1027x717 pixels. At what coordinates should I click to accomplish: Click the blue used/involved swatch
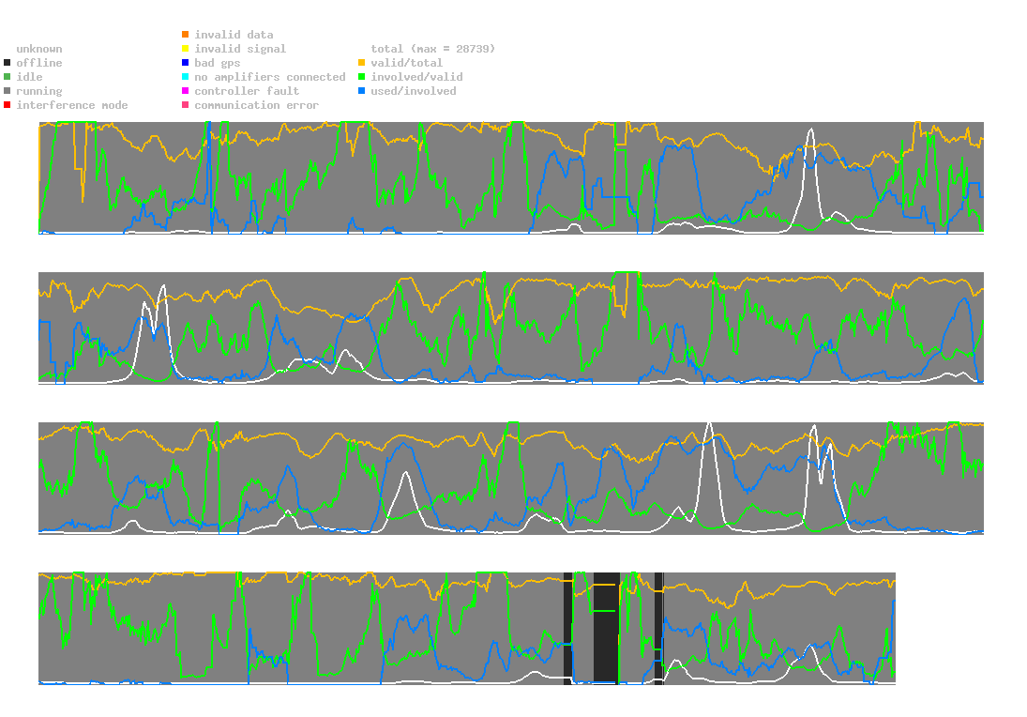pyautogui.click(x=361, y=91)
